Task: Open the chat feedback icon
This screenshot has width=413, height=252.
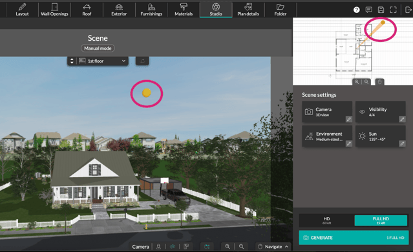Action: (369, 10)
